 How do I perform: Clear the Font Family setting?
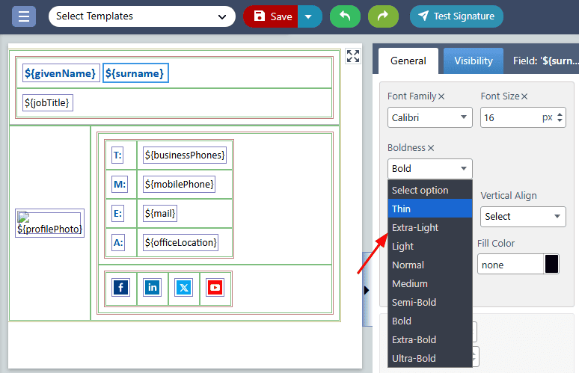tap(441, 96)
